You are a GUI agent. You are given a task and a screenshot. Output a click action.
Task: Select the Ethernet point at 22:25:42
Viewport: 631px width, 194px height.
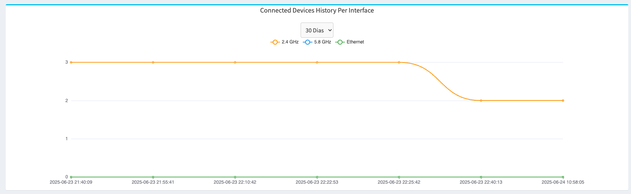(x=399, y=177)
